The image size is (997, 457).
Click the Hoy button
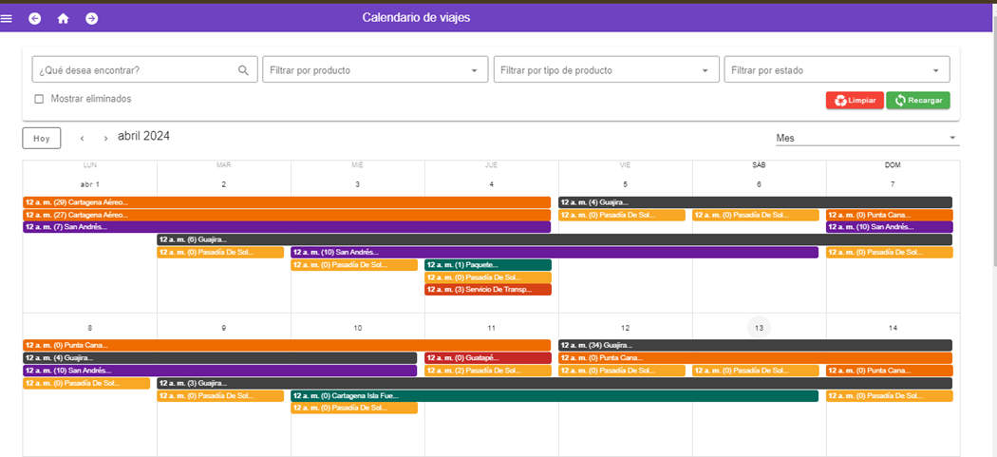[42, 139]
